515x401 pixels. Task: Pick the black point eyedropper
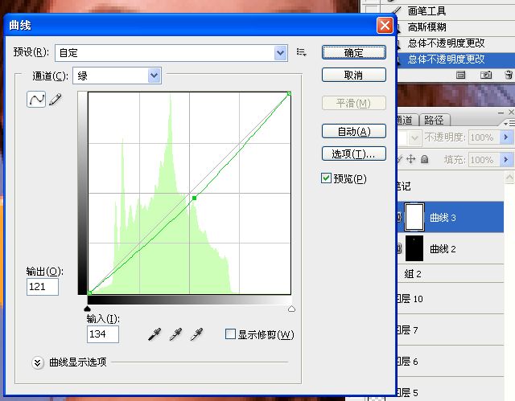(x=154, y=334)
